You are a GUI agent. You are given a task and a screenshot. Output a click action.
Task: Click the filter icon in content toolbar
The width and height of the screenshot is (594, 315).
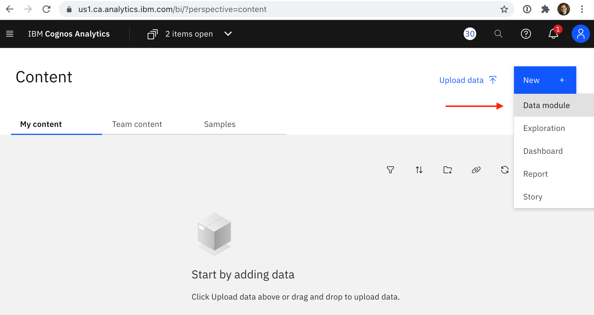click(390, 170)
